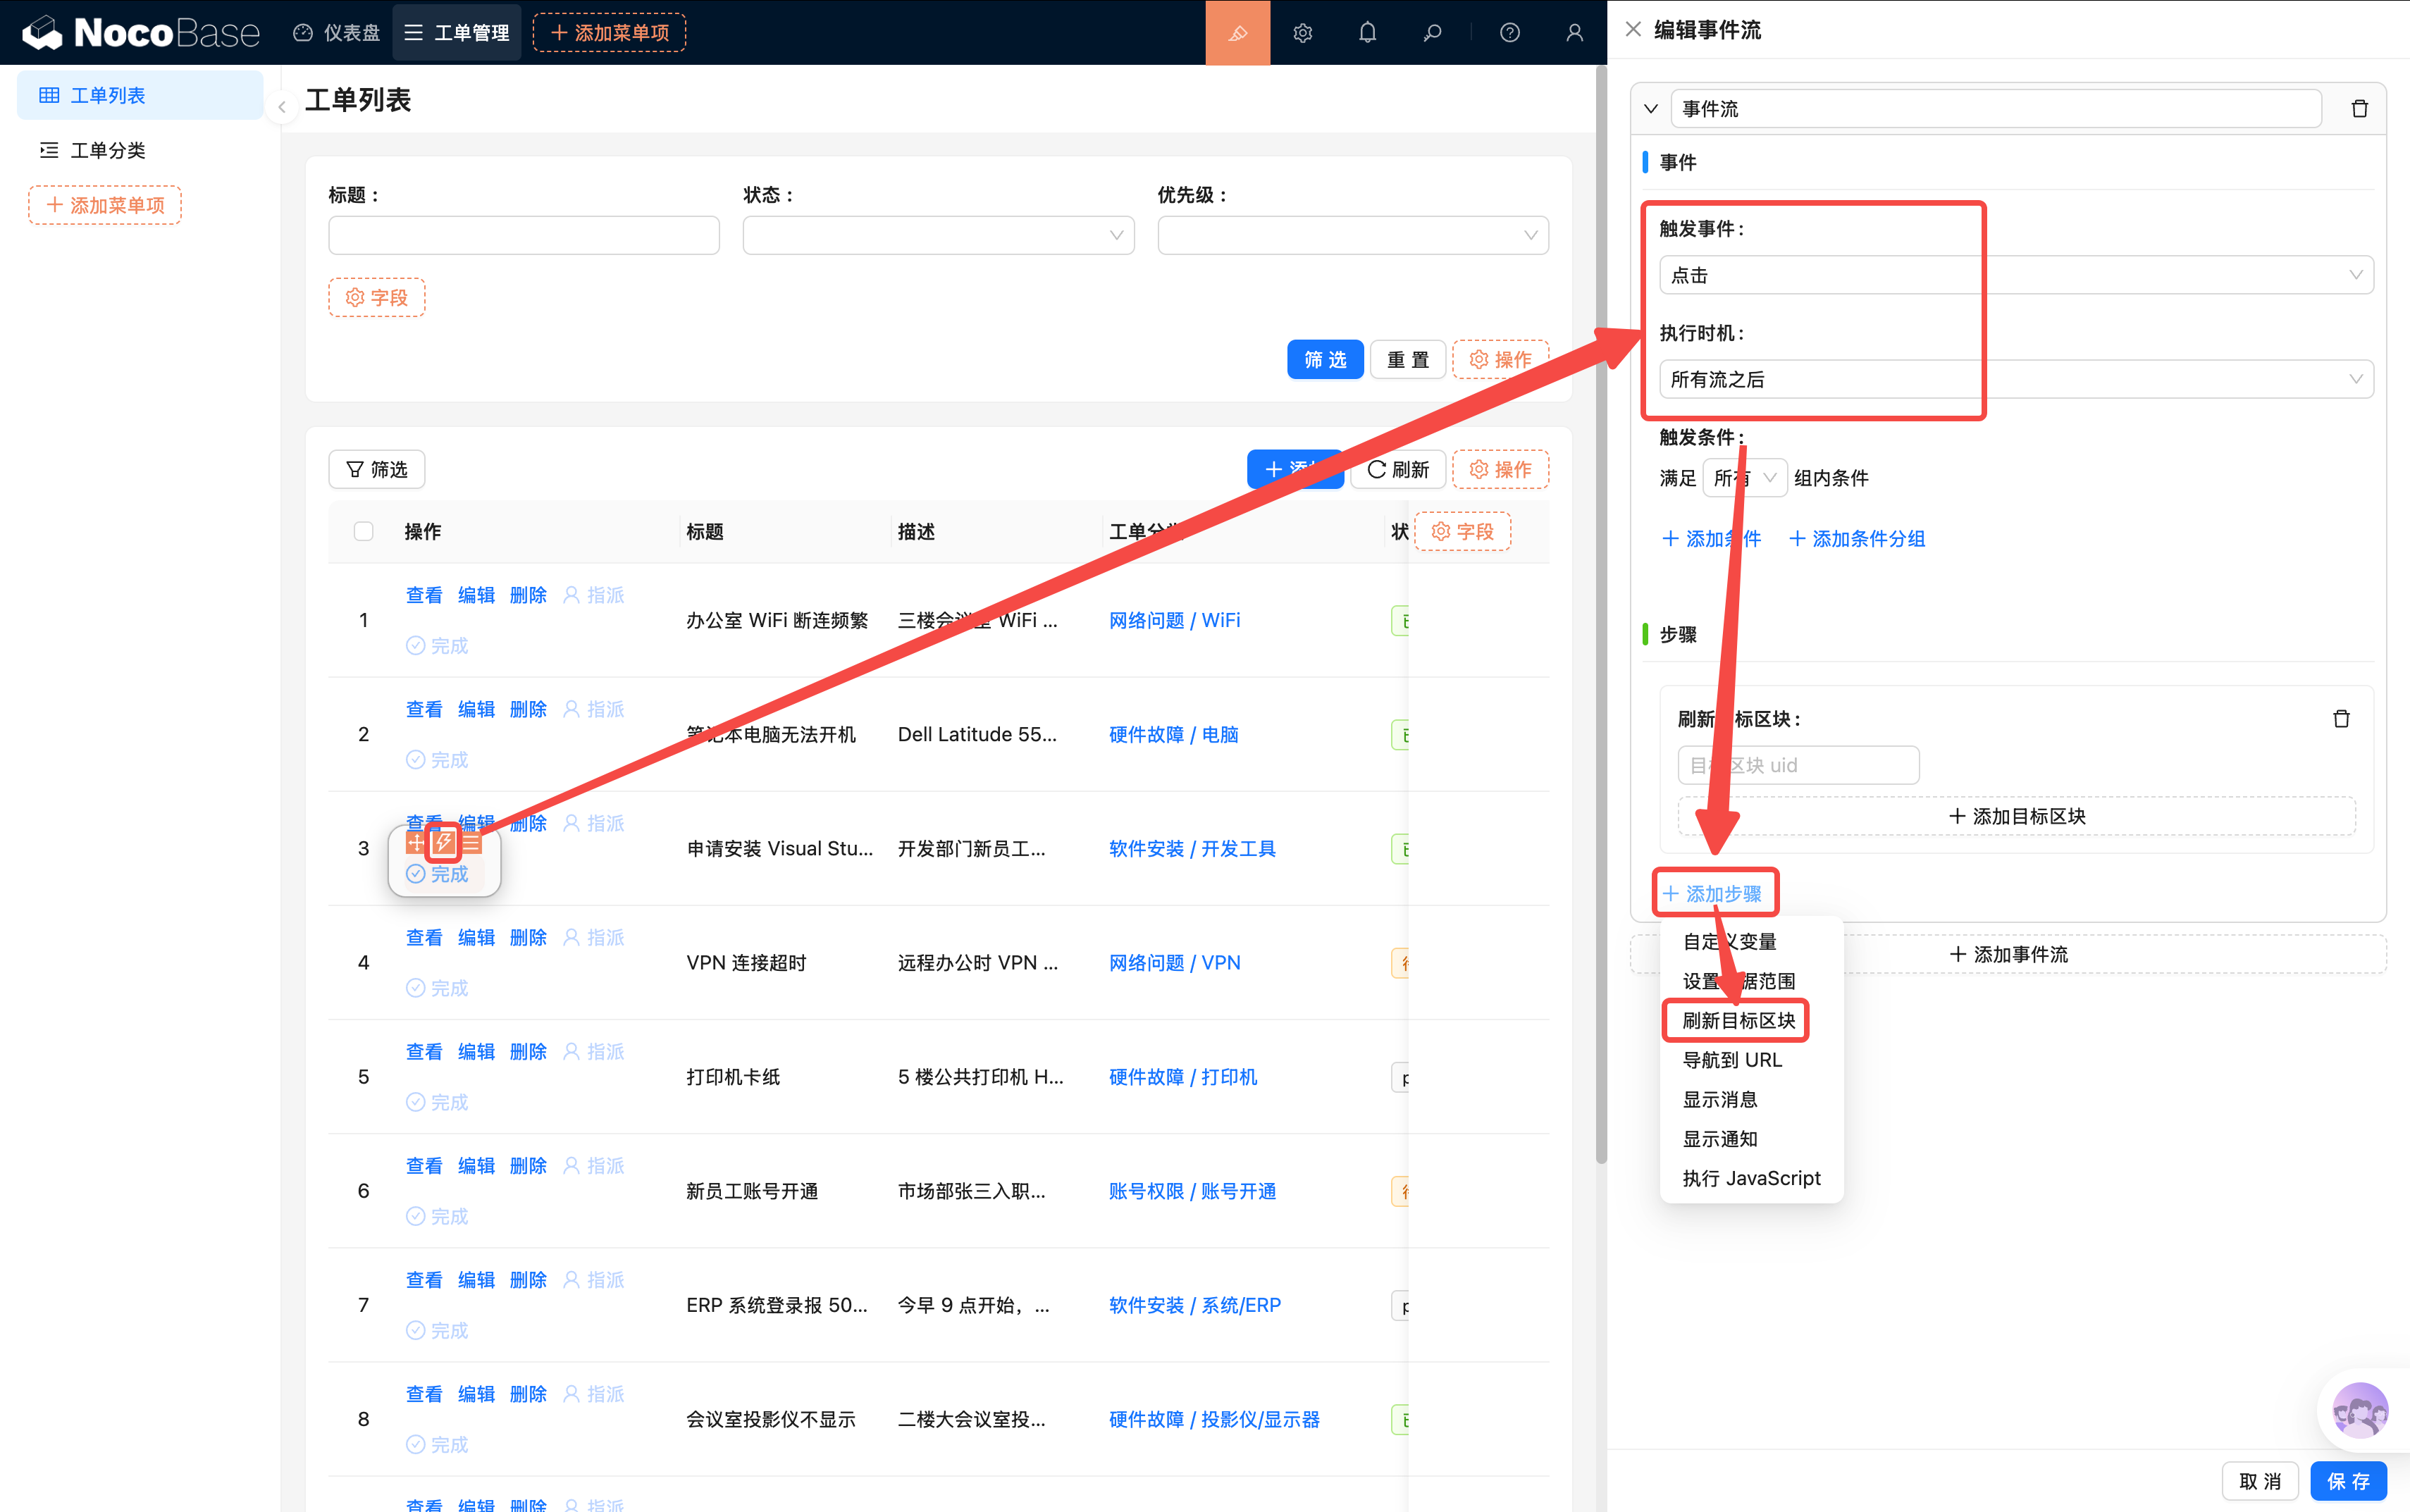Viewport: 2410px width, 1512px height.
Task: Delete the refresh target block step
Action: point(2341,719)
